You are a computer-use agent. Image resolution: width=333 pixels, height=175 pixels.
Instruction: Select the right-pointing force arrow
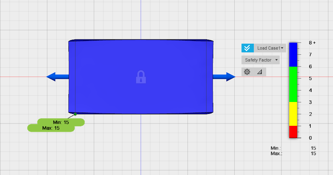(224, 77)
